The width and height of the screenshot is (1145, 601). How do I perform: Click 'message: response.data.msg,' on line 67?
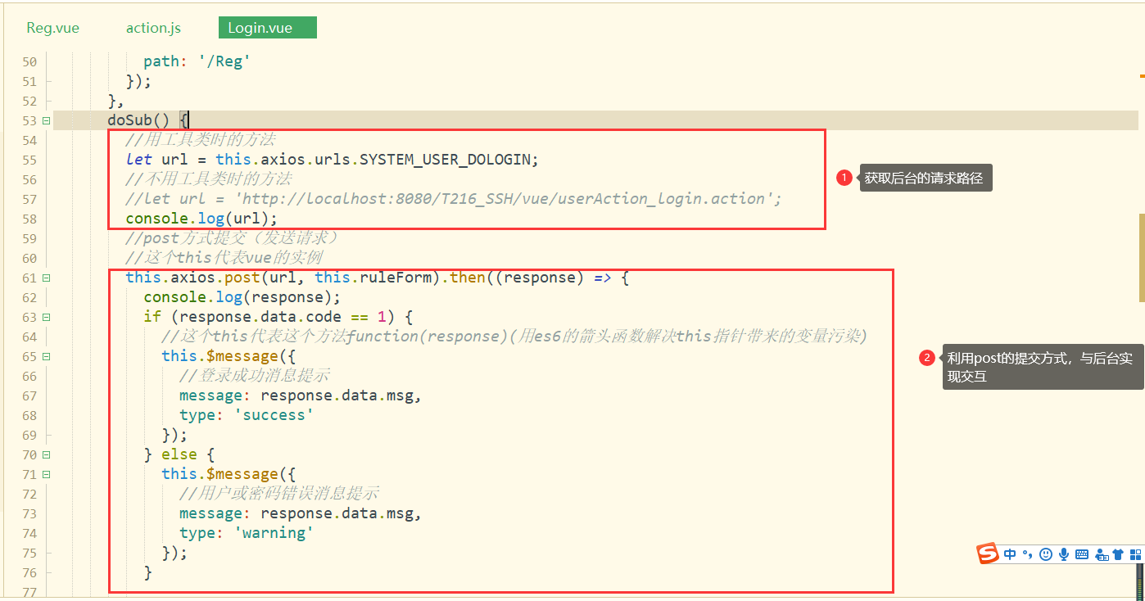(301, 395)
